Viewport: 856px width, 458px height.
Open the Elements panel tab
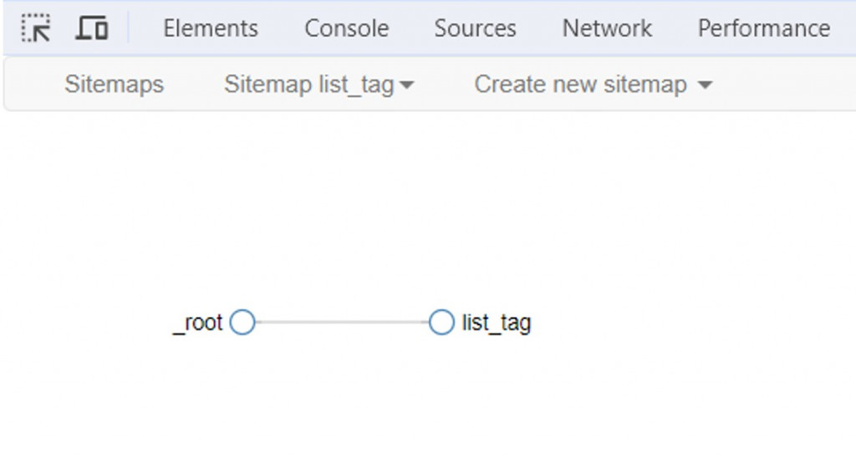click(x=211, y=28)
